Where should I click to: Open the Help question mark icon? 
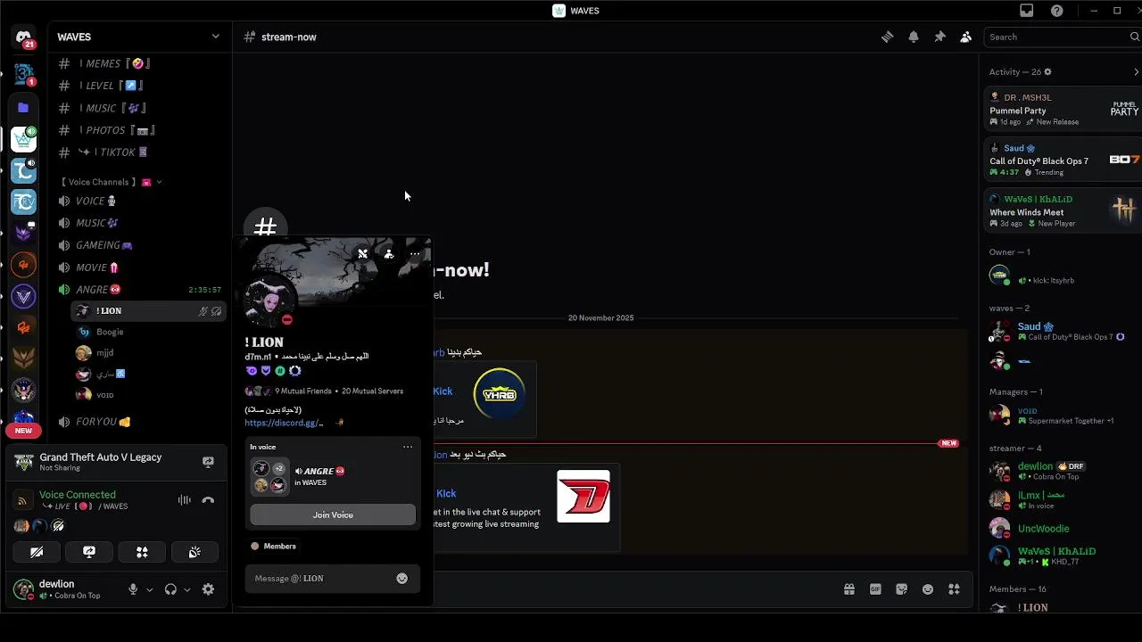coord(1057,11)
